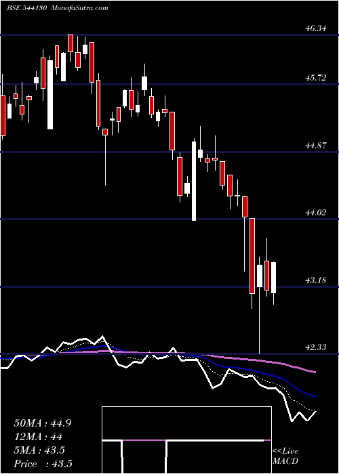Click the 44.87 price level label
Viewport: 339px width, 474px height.
click(316, 146)
